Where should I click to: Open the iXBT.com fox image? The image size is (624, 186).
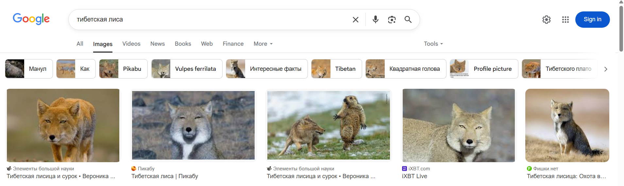[x=459, y=125]
